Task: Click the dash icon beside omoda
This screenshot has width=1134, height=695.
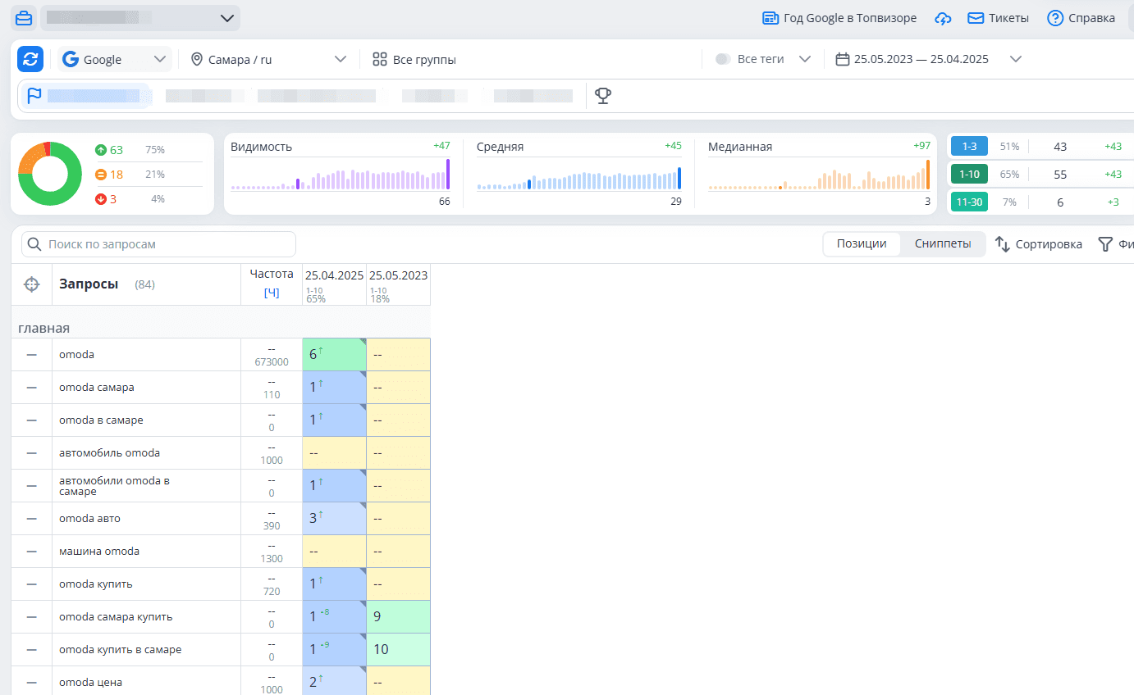Action: click(31, 354)
